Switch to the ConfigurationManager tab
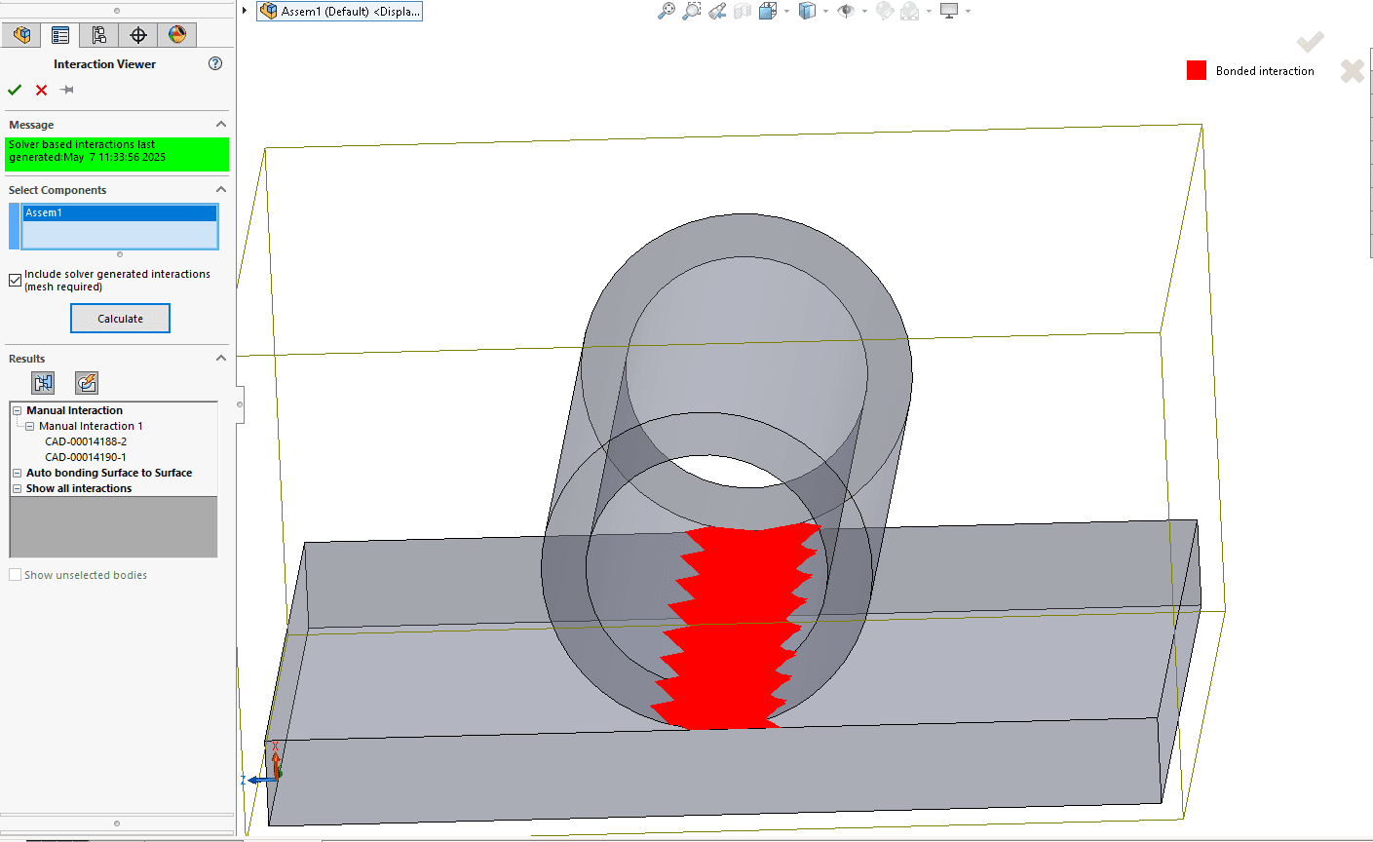1373x842 pixels. 98,35
